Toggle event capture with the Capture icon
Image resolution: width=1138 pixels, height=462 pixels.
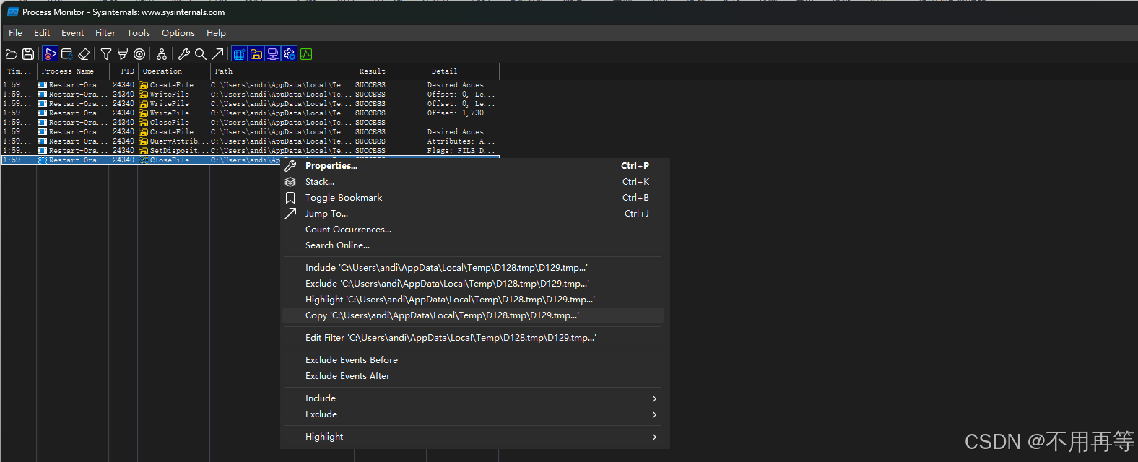(50, 54)
